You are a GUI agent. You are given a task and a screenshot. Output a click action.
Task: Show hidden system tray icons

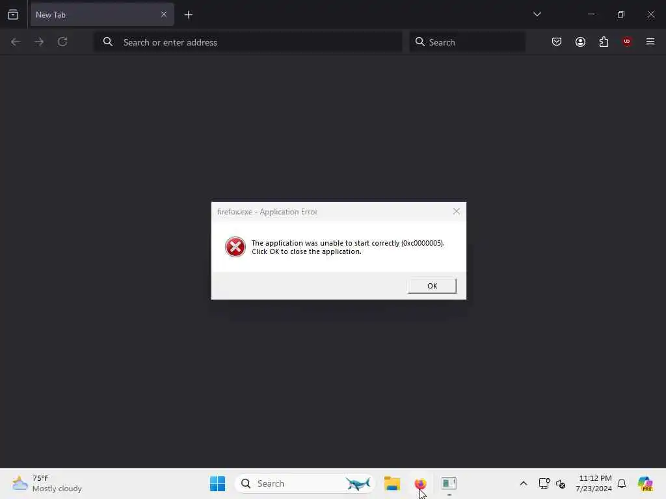point(524,483)
